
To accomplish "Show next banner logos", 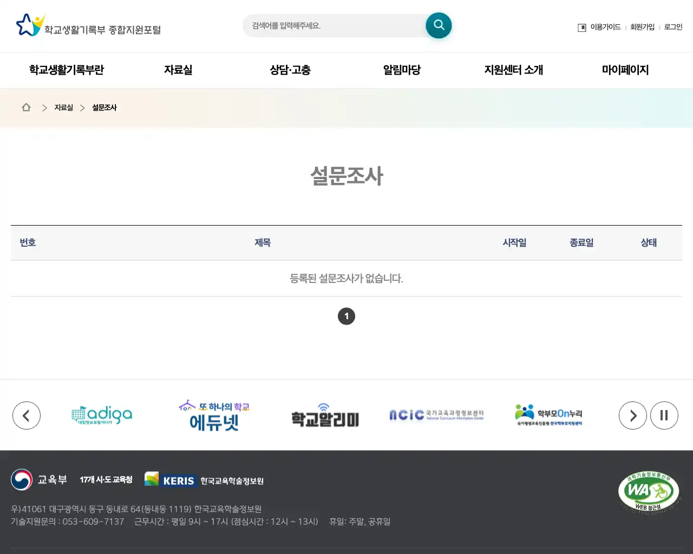I will (633, 415).
